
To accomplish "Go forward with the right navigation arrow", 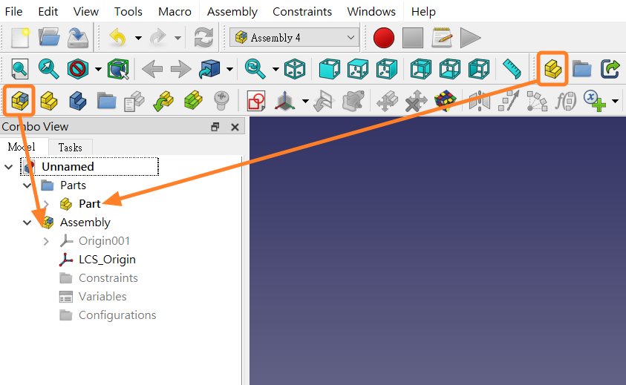I will tap(181, 69).
